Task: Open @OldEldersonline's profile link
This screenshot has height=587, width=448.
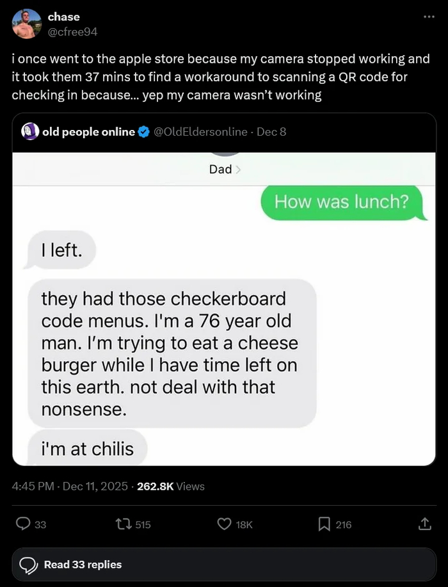Action: coord(202,131)
